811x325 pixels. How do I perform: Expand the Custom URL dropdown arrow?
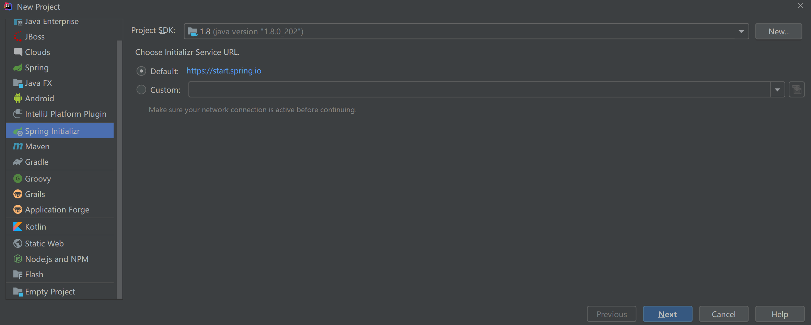click(x=777, y=90)
